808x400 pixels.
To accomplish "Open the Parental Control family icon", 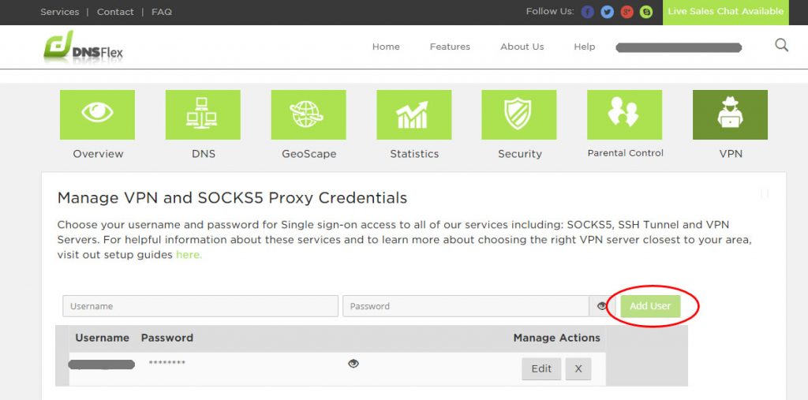I will (x=625, y=114).
